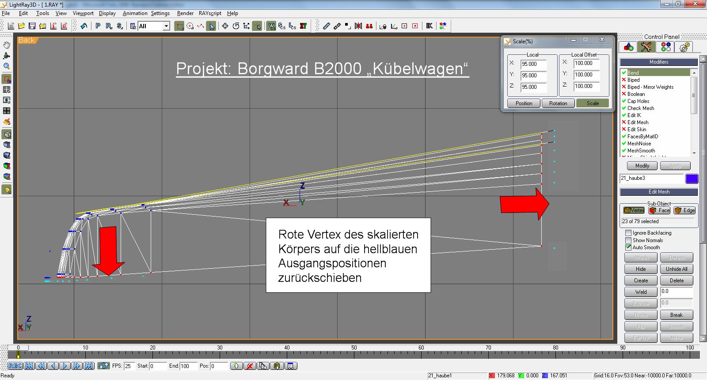Select the rectangular selection region tool
This screenshot has height=380, width=707.
[179, 26]
